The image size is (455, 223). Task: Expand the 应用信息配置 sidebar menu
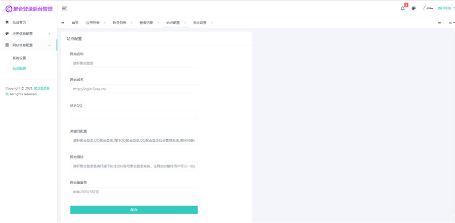[x=28, y=34]
